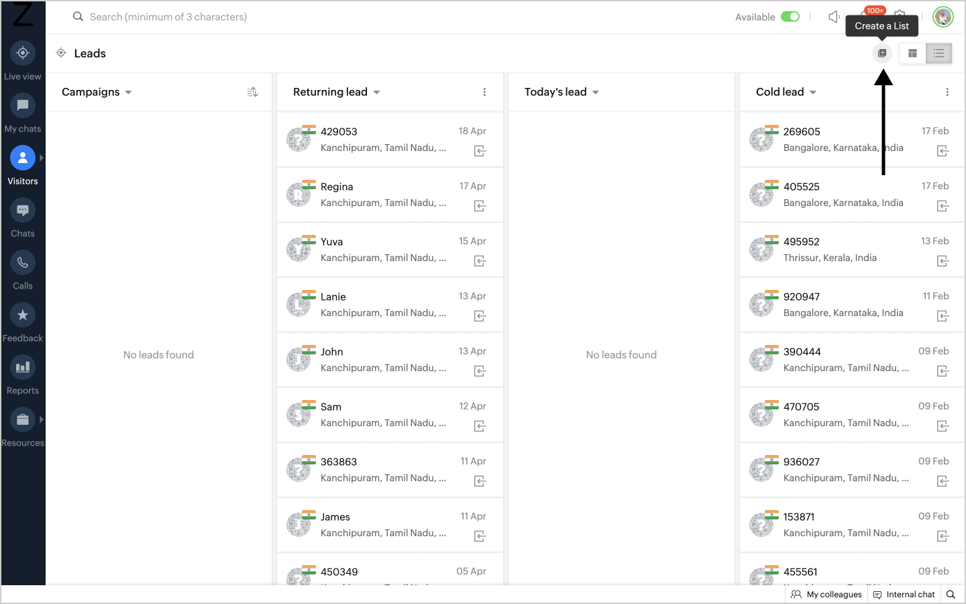966x604 pixels.
Task: Open the user profile avatar
Action: click(943, 17)
